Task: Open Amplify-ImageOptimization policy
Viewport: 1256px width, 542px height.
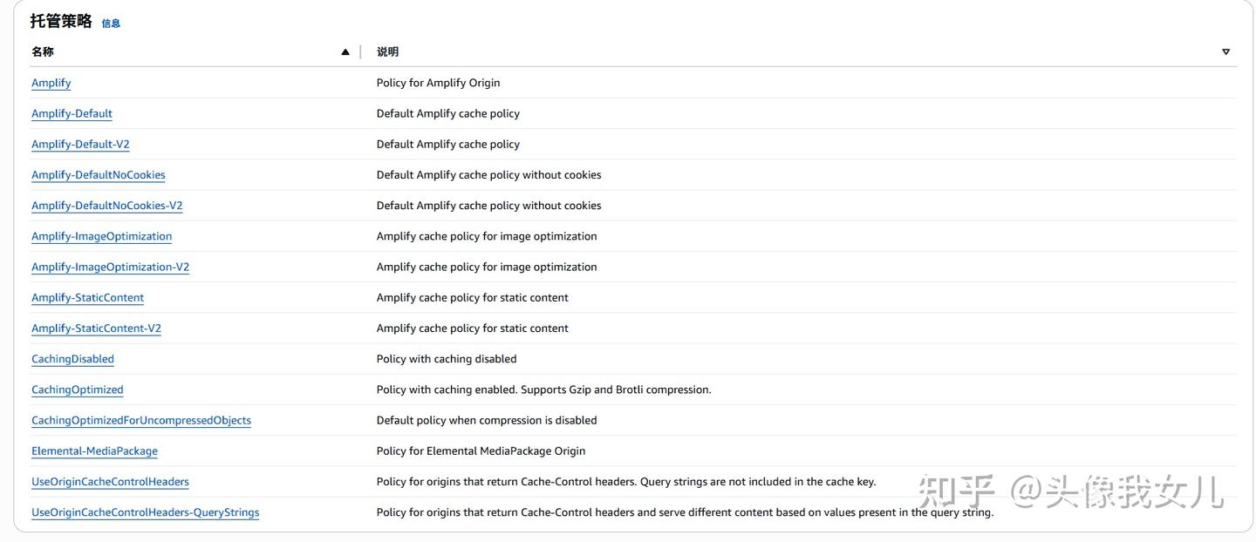Action: 102,236
